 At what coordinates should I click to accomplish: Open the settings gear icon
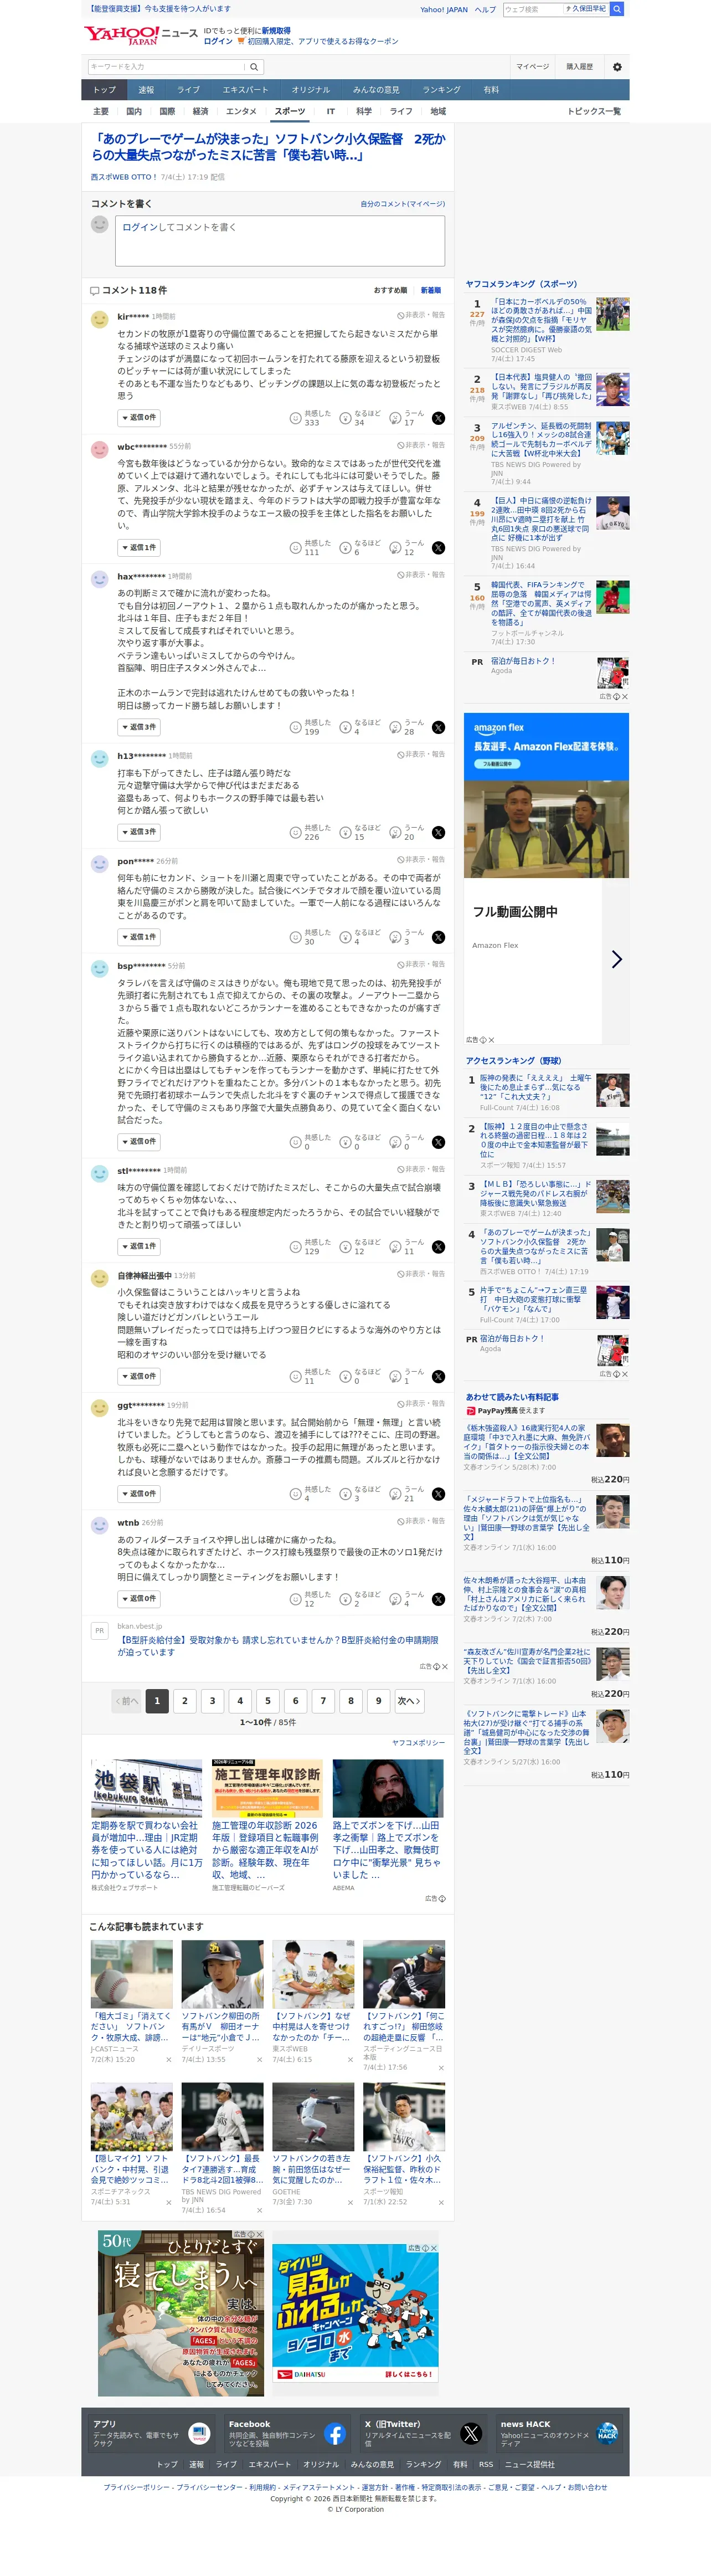(x=617, y=67)
